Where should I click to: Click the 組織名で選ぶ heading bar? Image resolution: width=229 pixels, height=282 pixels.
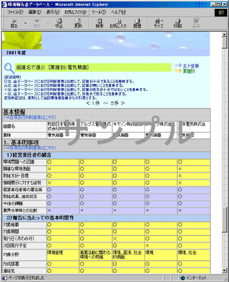(93, 68)
